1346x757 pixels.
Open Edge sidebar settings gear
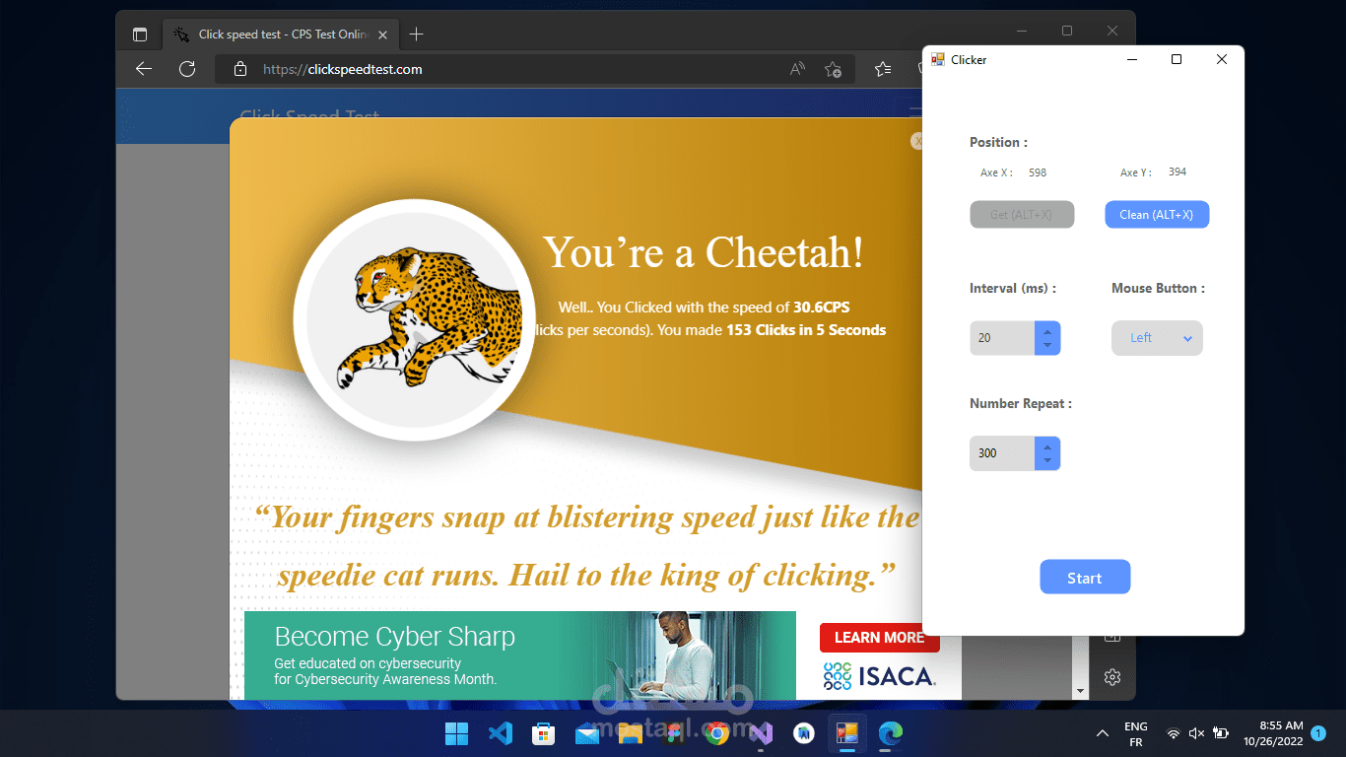click(1112, 677)
